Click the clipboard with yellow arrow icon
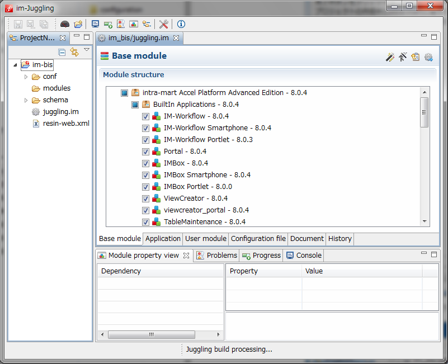Screen dimensions: 448x364 [416, 57]
